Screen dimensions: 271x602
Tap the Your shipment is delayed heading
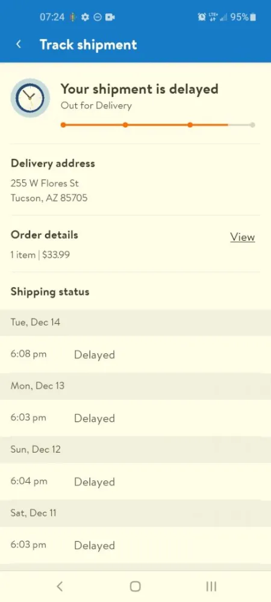(139, 89)
